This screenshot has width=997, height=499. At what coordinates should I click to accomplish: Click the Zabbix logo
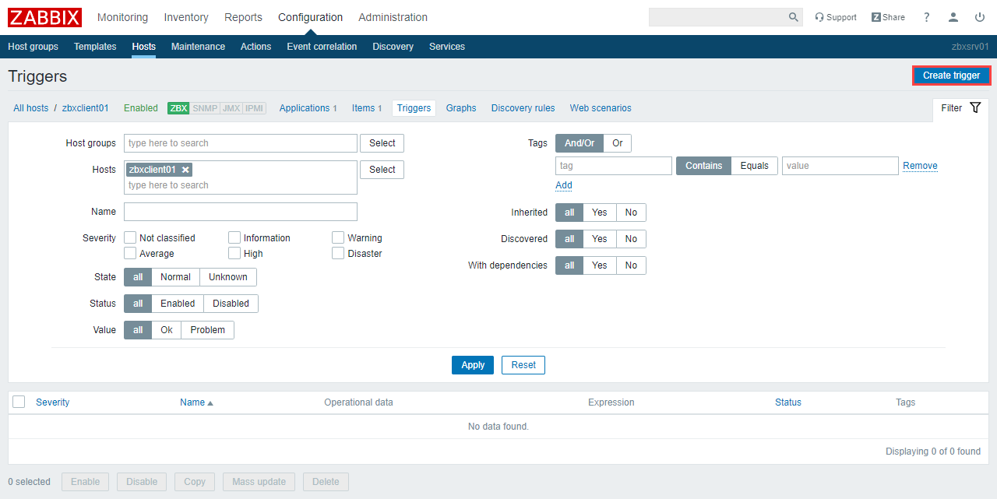click(44, 17)
